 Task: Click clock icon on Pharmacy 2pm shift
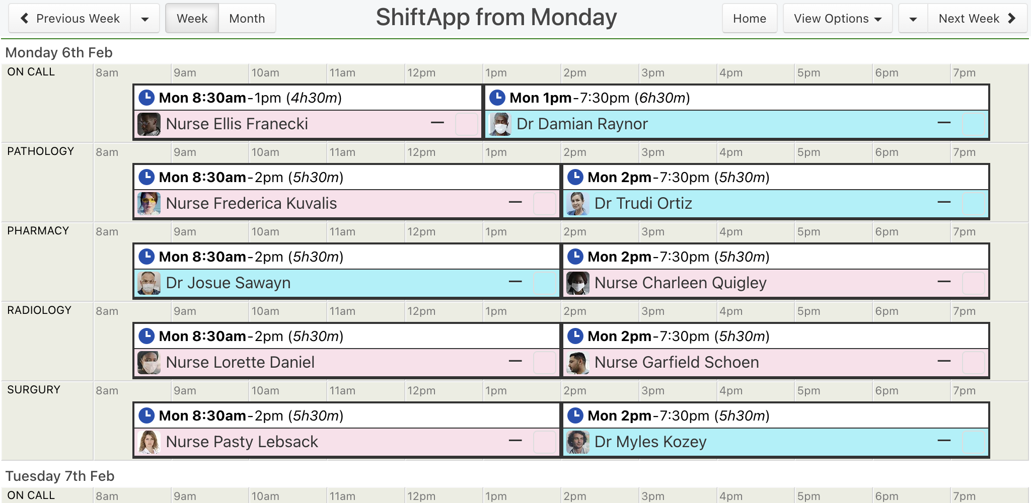point(575,257)
